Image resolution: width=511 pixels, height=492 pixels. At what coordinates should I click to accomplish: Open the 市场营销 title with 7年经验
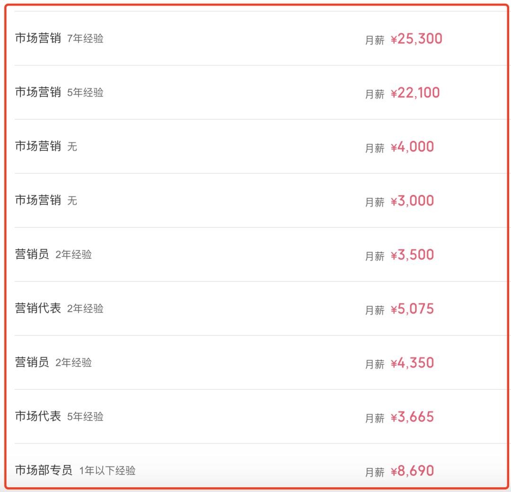coord(38,38)
